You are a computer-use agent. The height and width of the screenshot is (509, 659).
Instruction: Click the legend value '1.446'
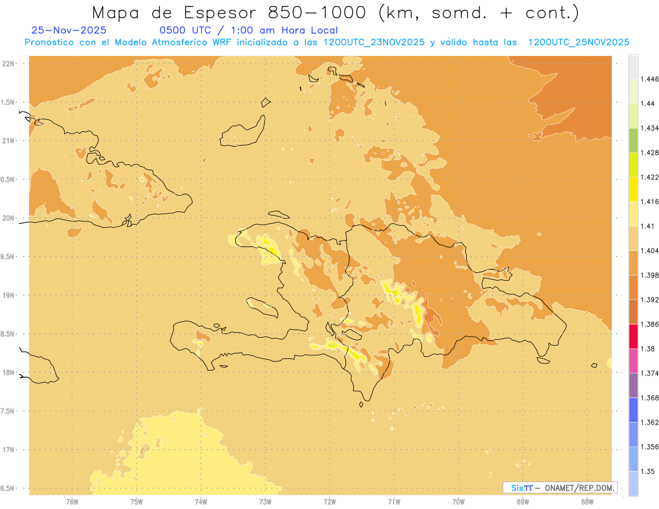[649, 79]
